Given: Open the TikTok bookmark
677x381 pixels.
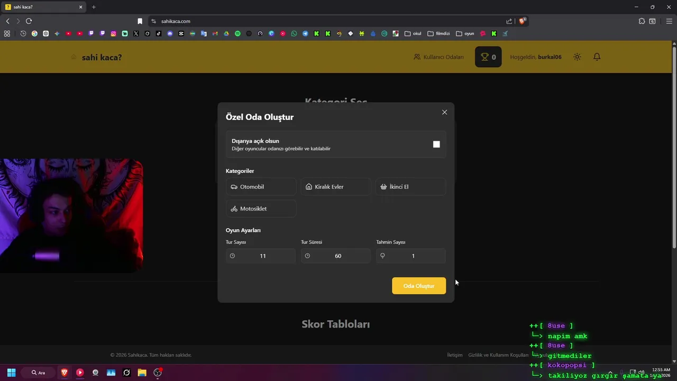Looking at the screenshot, I should coord(159,33).
